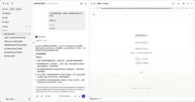195x102 pixels.
Task: Open the notifications bell in sidebar footer
Action: (29, 99)
